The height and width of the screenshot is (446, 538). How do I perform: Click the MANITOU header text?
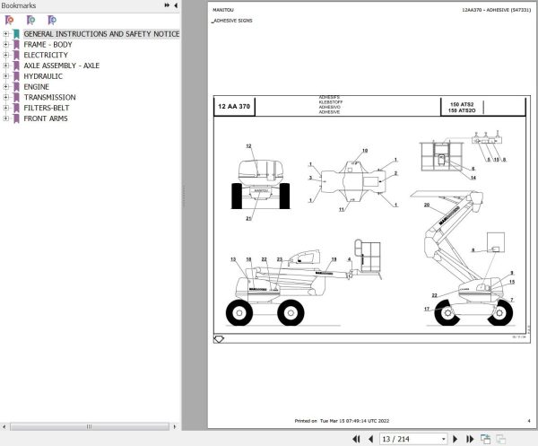223,10
